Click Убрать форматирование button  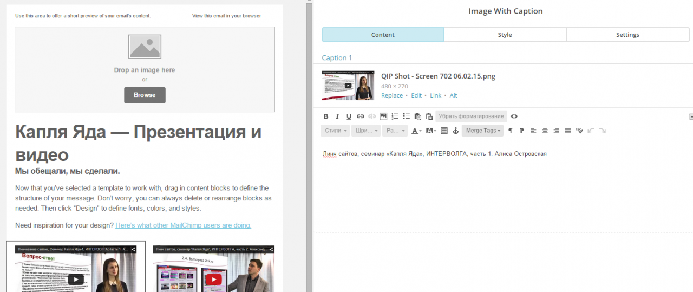click(471, 116)
